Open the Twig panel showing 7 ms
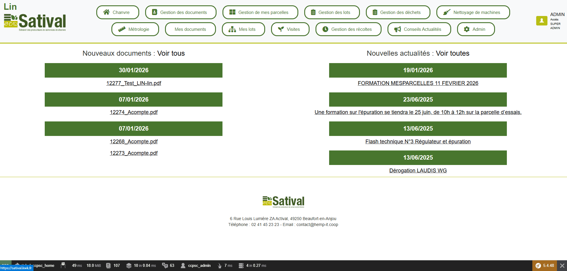The height and width of the screenshot is (271, 567). [225, 266]
